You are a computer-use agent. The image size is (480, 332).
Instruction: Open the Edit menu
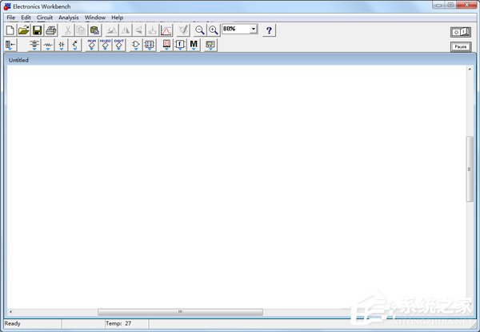point(26,18)
